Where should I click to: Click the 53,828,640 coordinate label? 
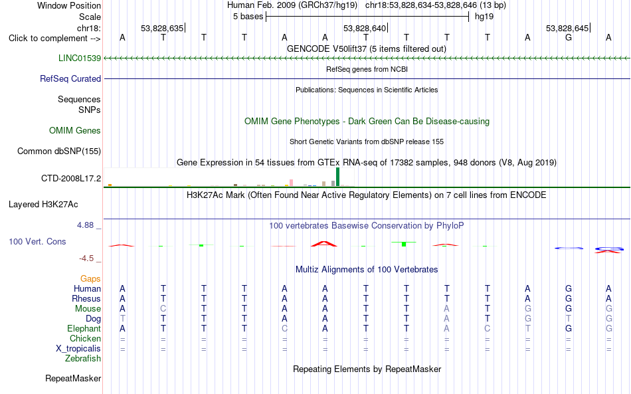(365, 28)
